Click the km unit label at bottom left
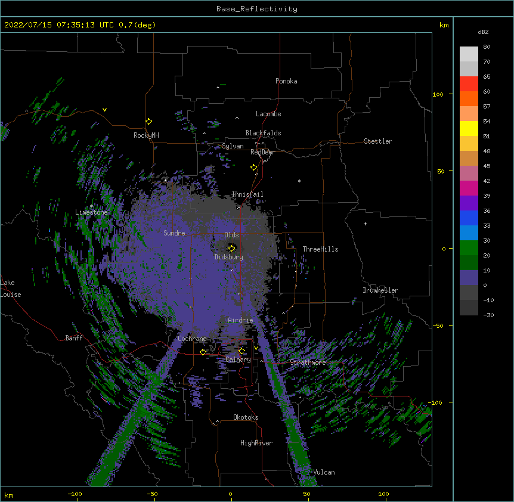 coord(9,495)
